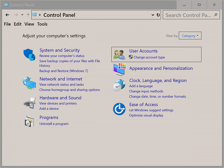Open Ease of Access category
Image resolution: width=224 pixels, height=168 pixels.
click(144, 105)
